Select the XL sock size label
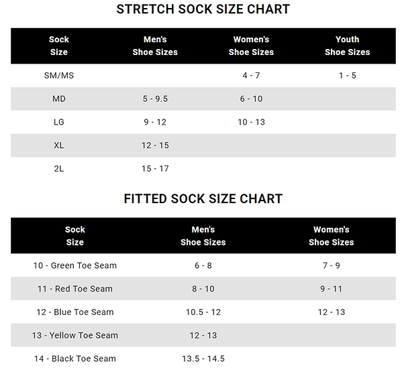Screen dimensions: 402x370 point(58,145)
